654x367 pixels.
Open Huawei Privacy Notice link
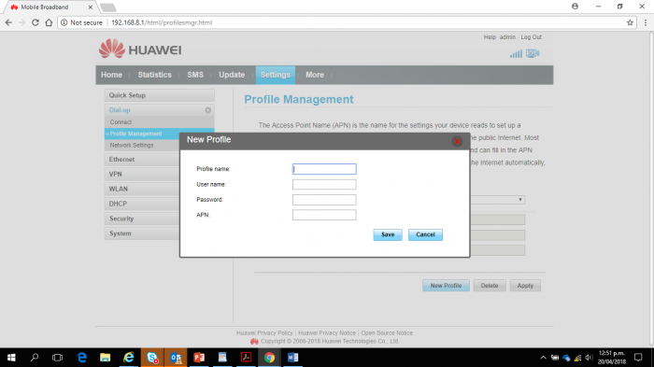(327, 332)
